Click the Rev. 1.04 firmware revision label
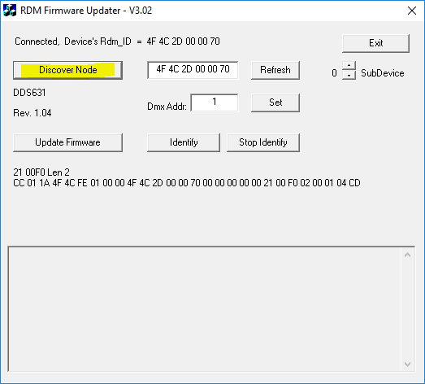The image size is (425, 384). tap(33, 113)
